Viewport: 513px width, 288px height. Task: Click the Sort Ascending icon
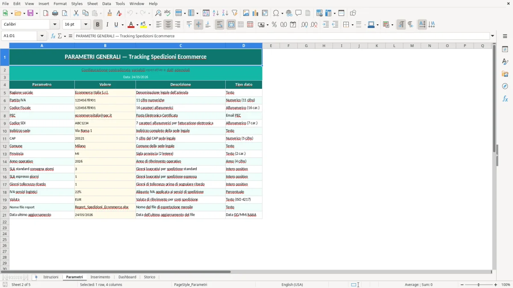pyautogui.click(x=215, y=13)
